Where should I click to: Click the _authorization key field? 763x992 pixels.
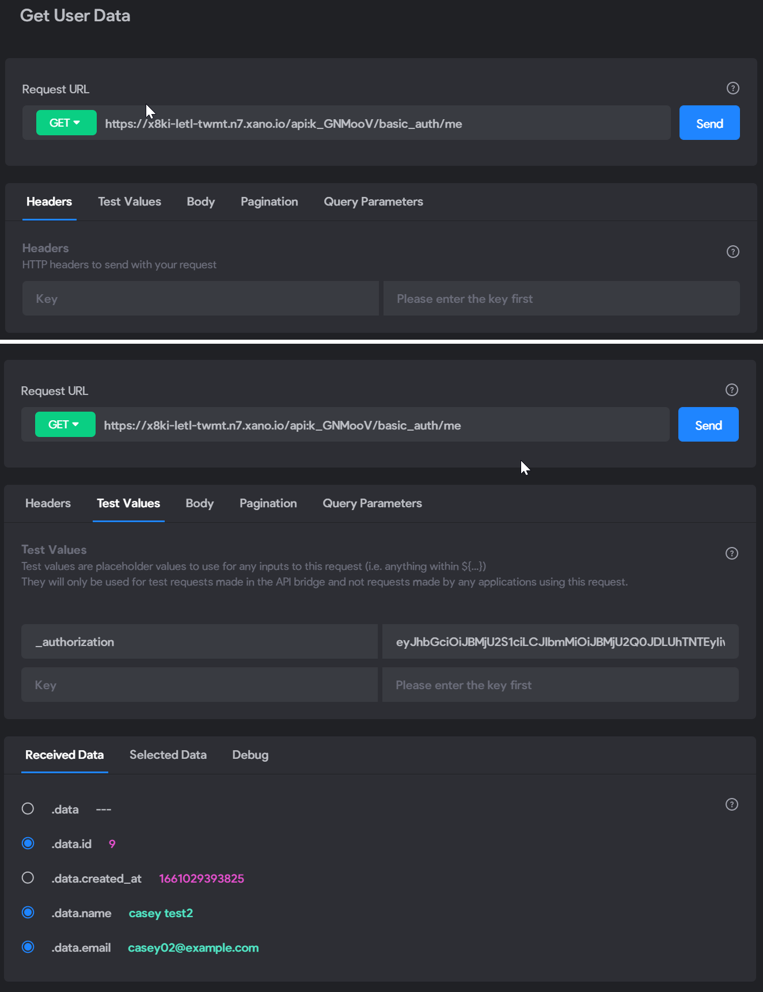(199, 641)
